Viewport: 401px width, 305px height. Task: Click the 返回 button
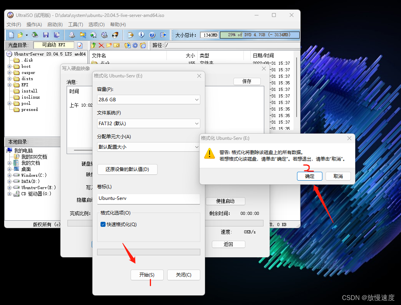(228, 244)
